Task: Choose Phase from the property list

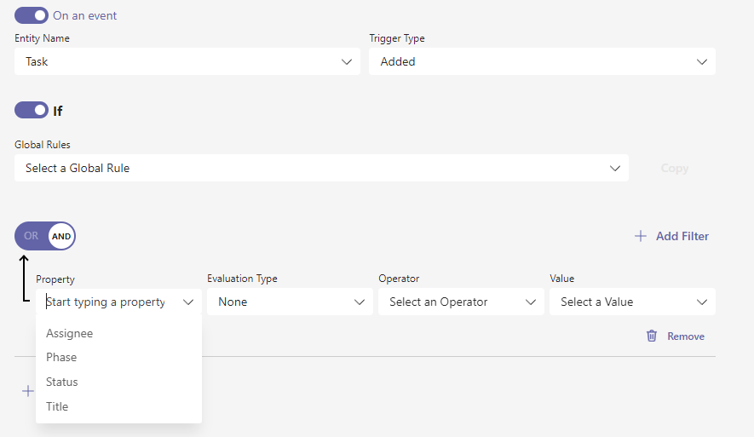Action: [x=118, y=357]
